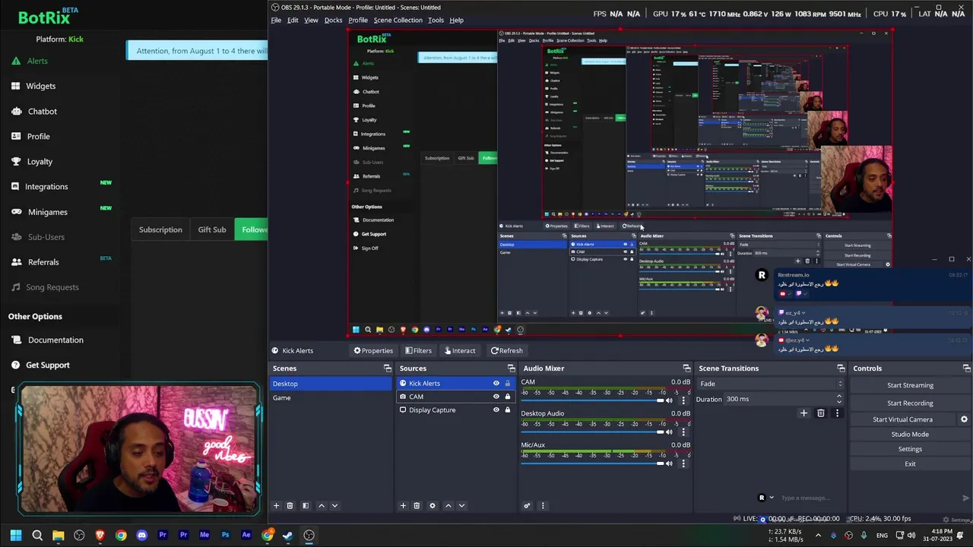973x547 pixels.
Task: Add a scene transition with plus icon
Action: click(803, 413)
